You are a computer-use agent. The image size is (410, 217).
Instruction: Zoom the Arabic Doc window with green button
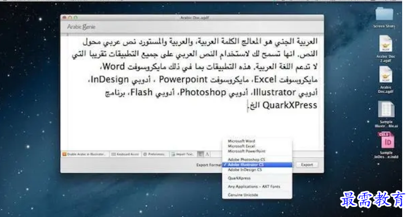[x=75, y=17]
